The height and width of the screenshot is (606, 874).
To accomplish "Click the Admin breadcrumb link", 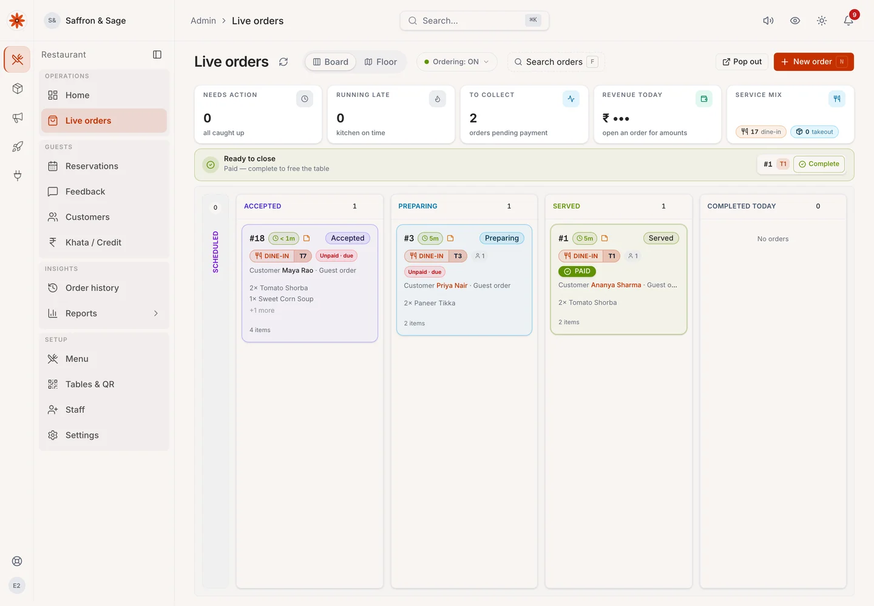I will 203,21.
